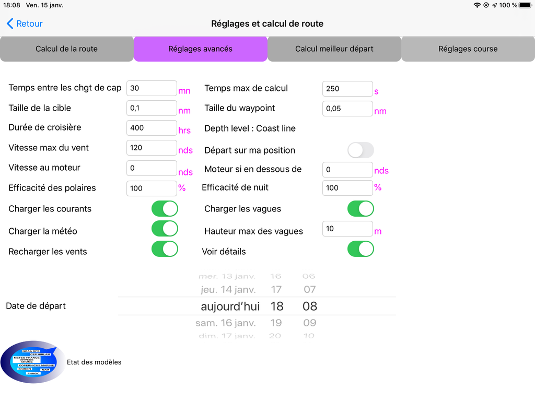The width and height of the screenshot is (535, 401).
Task: Edit the Durée de croisière field
Action: pyautogui.click(x=152, y=128)
